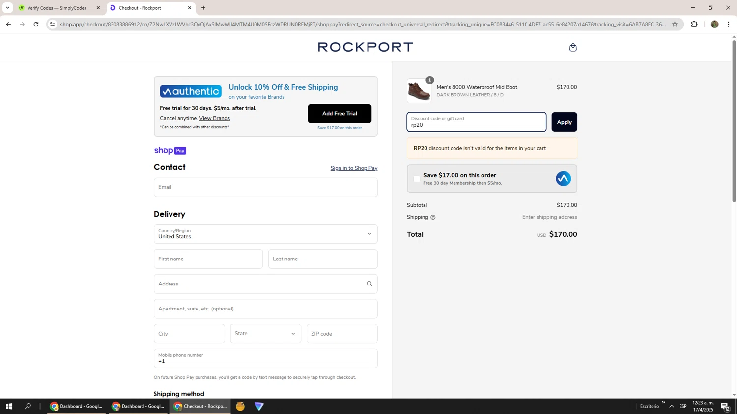
Task: Click Men's 8000 Waterproof Mid Boot text
Action: click(x=477, y=87)
